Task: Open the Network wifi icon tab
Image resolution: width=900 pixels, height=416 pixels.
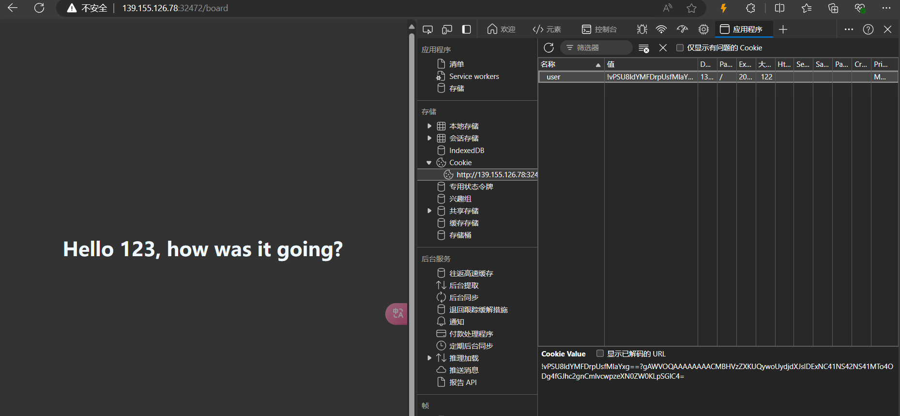Action: [x=661, y=30]
